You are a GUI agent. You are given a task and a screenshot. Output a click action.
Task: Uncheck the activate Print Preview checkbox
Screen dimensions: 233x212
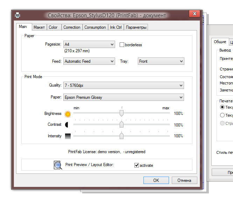point(136,165)
